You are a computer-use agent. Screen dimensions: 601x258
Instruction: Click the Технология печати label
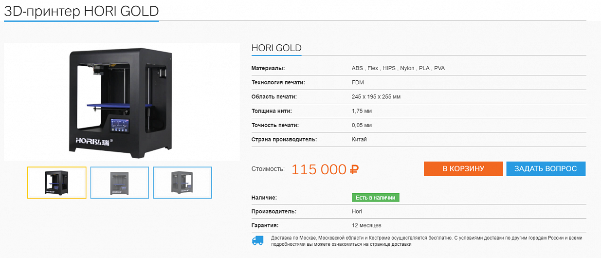point(278,82)
